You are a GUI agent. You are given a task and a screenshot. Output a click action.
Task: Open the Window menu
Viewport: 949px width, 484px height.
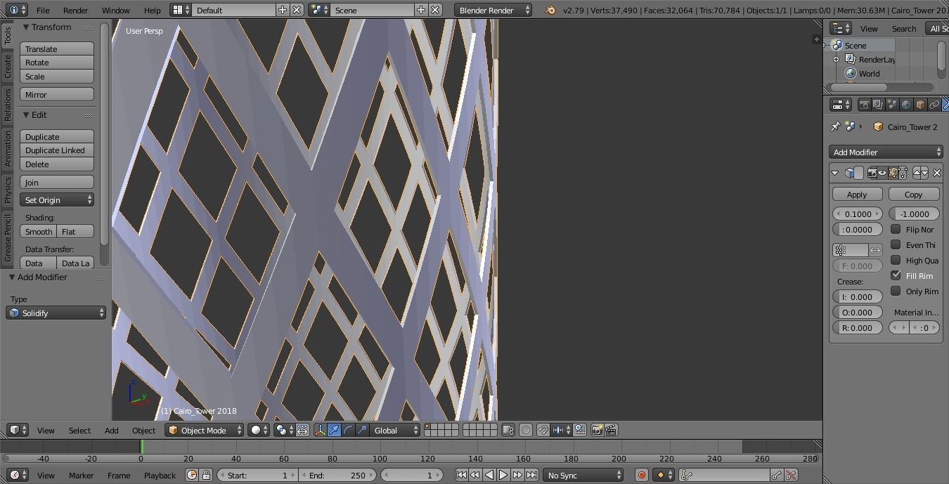[115, 11]
